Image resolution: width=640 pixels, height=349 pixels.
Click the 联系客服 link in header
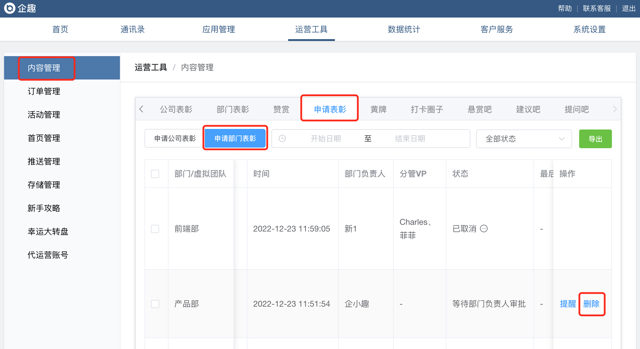click(597, 8)
